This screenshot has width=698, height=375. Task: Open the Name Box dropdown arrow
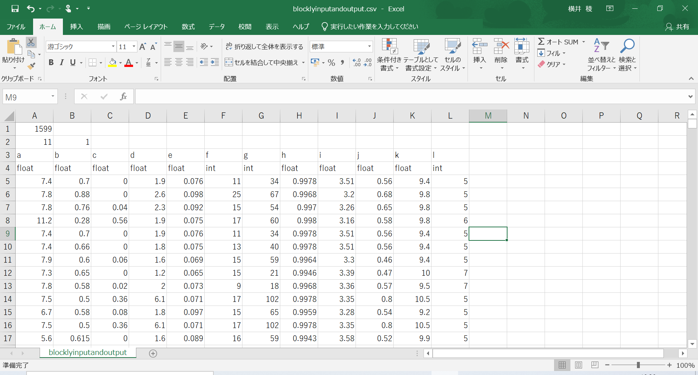coord(53,97)
